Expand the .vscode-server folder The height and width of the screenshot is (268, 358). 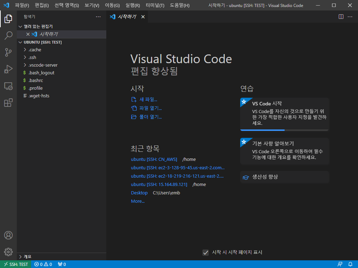[25, 65]
